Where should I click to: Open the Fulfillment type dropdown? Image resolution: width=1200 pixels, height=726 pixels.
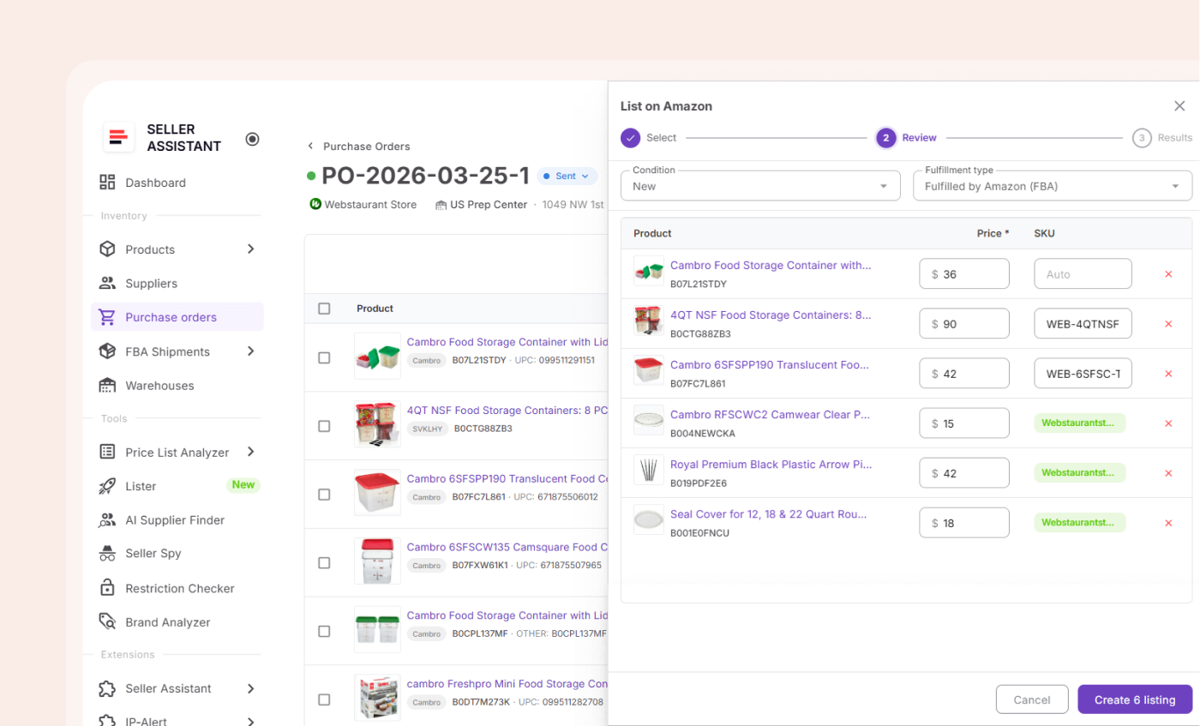tap(1052, 186)
